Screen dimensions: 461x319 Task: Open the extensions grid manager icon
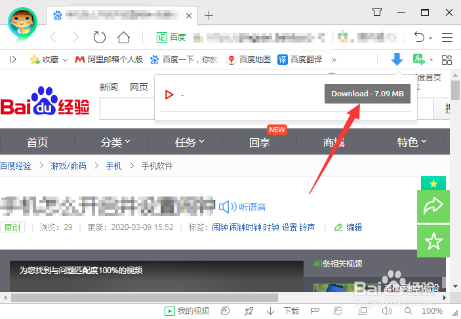pyautogui.click(x=447, y=60)
